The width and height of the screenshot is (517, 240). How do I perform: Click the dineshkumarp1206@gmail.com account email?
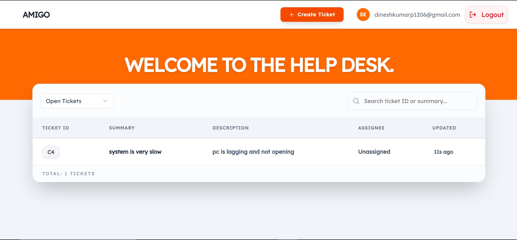[417, 15]
